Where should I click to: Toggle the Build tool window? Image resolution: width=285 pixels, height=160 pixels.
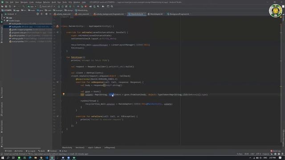pyautogui.click(x=41, y=151)
